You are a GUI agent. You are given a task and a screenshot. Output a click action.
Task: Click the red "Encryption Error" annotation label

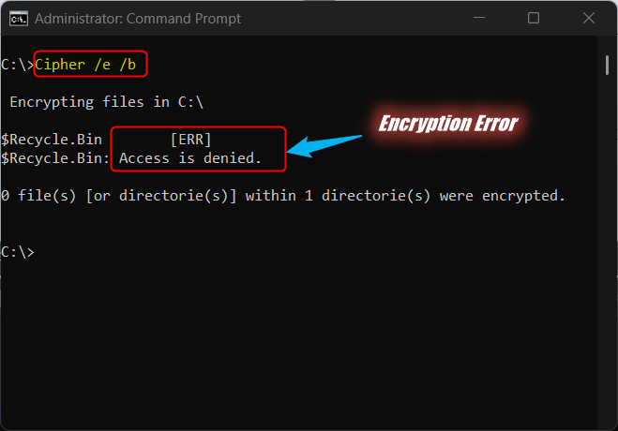[447, 124]
